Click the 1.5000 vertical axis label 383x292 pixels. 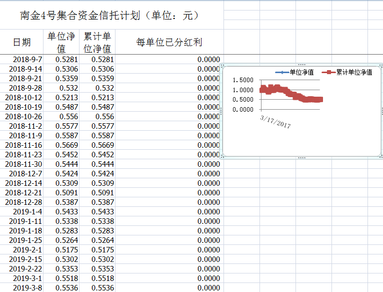(x=243, y=80)
